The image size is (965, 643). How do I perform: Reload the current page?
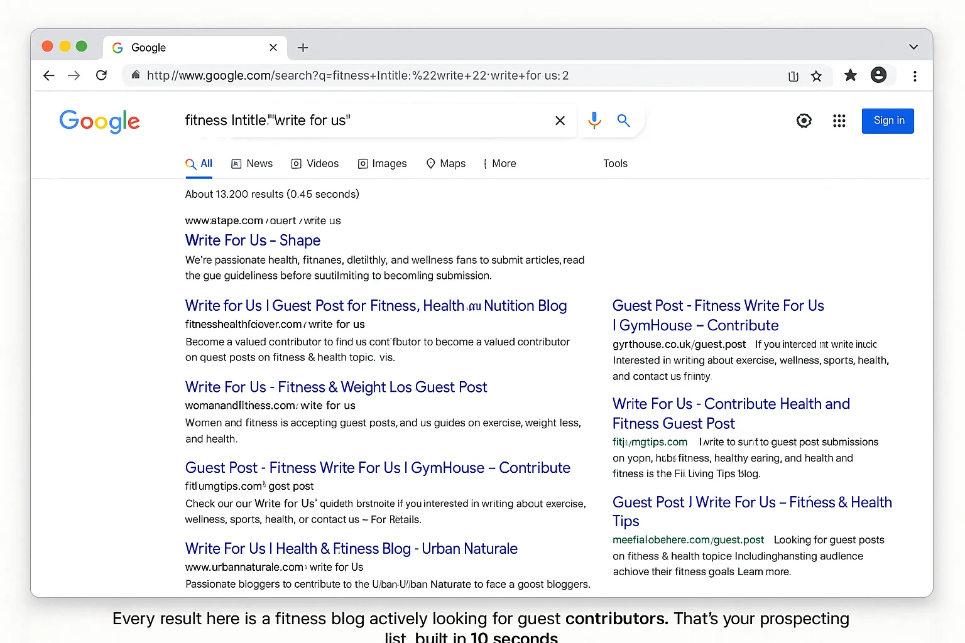click(x=101, y=75)
